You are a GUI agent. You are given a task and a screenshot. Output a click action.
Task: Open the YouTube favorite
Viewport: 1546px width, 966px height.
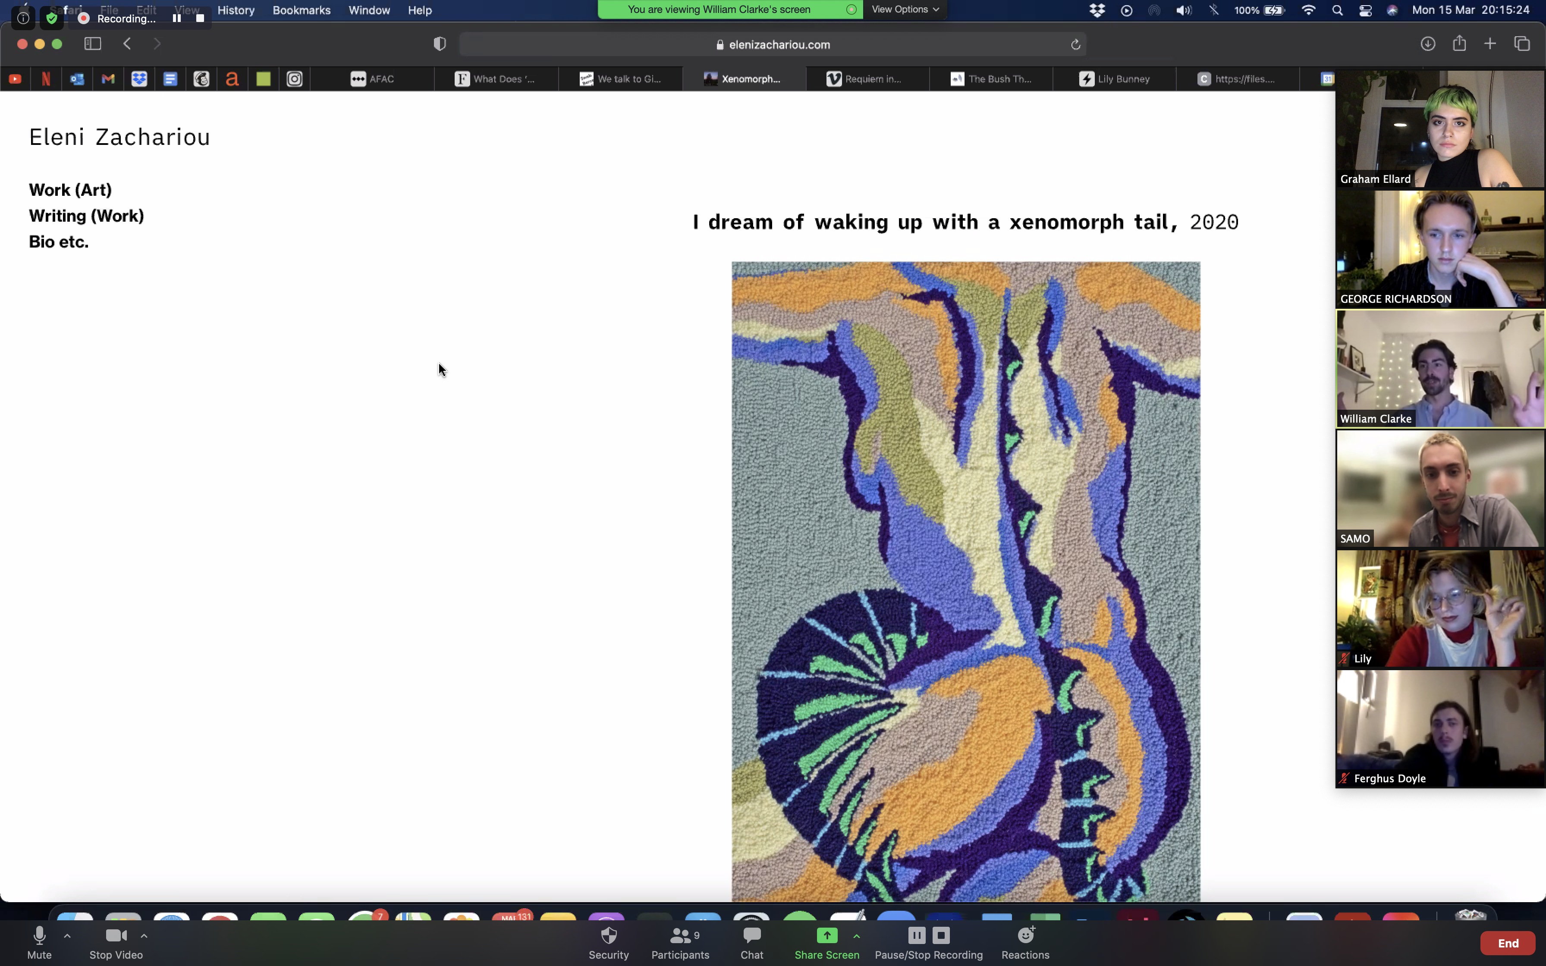[16, 78]
